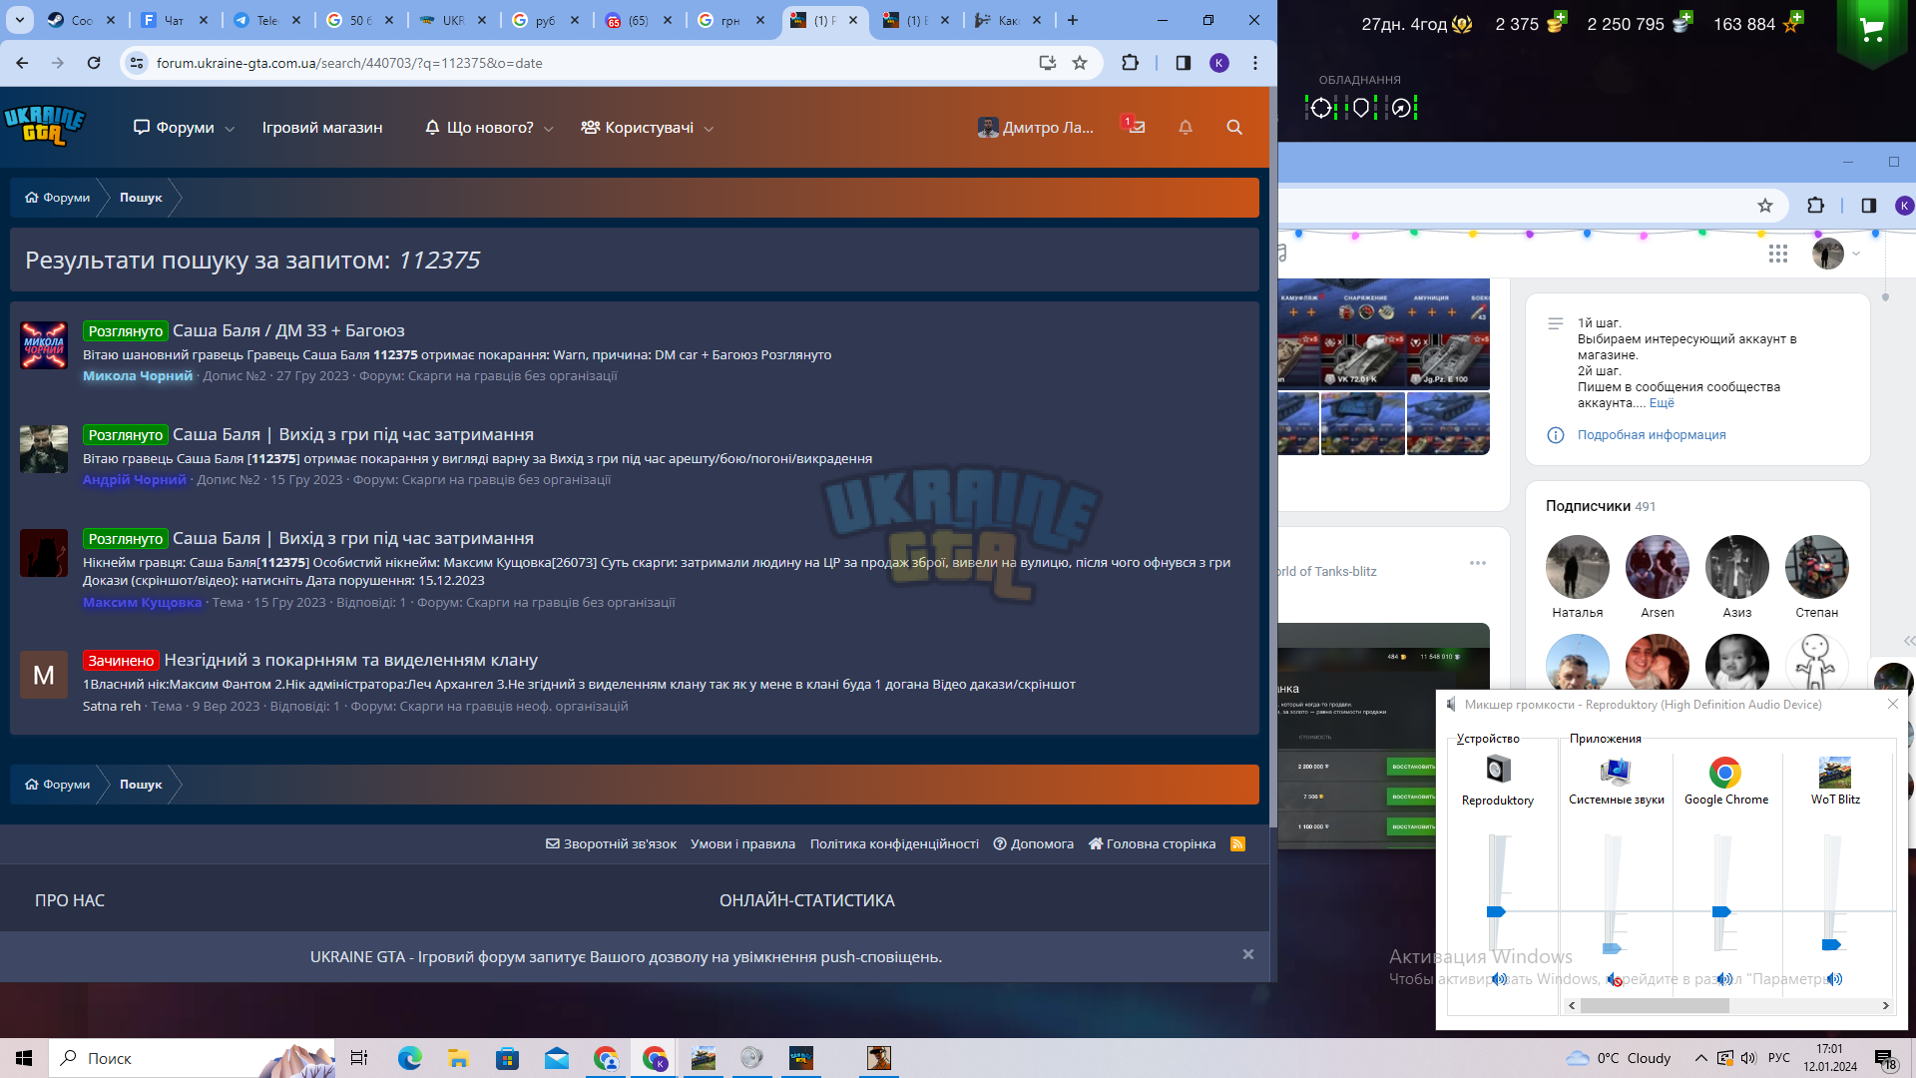Expand Що нового? dropdown arrow

pos(549,129)
